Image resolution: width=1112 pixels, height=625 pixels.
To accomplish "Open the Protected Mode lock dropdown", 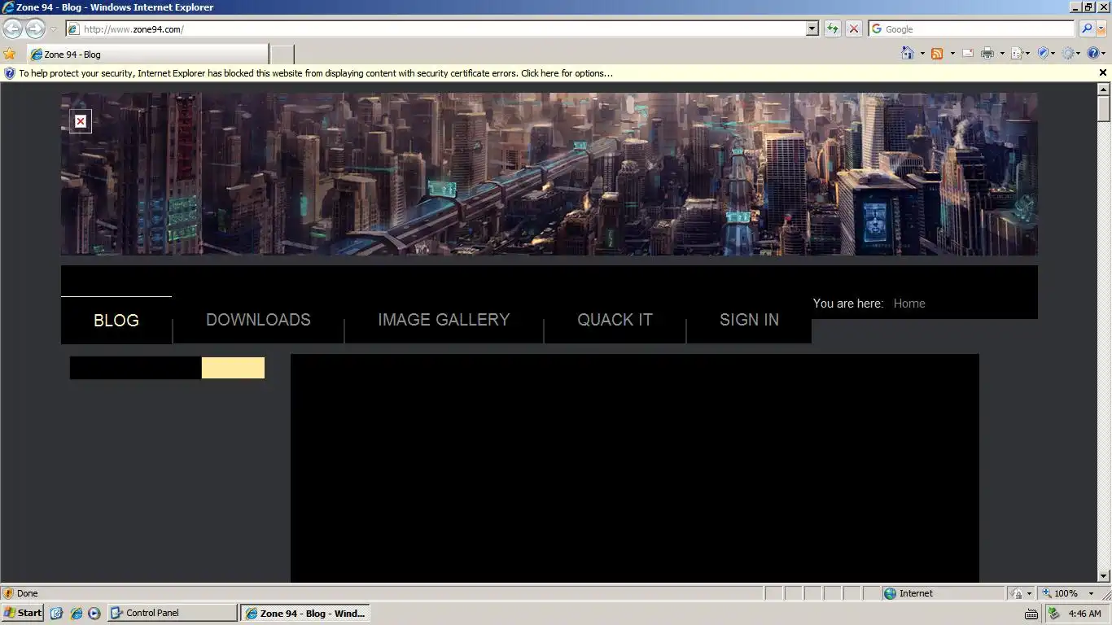I will pyautogui.click(x=1021, y=593).
